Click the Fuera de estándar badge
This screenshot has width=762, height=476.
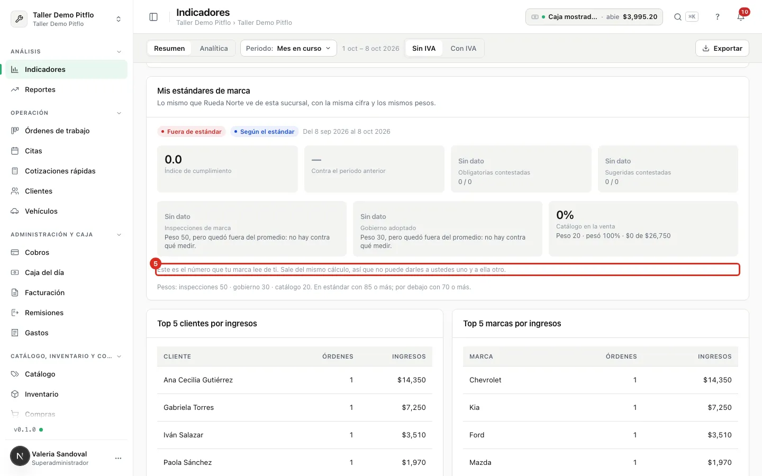(192, 132)
